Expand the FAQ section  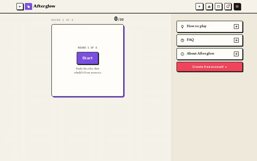coord(209,40)
